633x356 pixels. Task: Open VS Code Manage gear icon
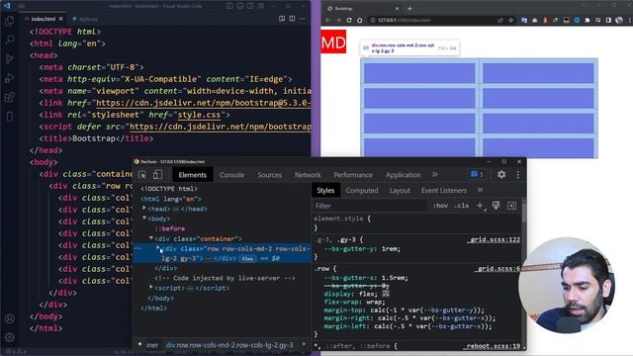pyautogui.click(x=10, y=337)
